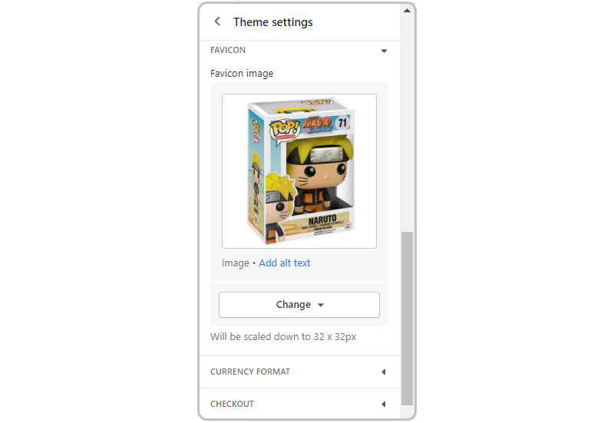The width and height of the screenshot is (614, 423).
Task: Expand CURRENCY FORMAT using its left-pointing triangle
Action: [x=384, y=372]
